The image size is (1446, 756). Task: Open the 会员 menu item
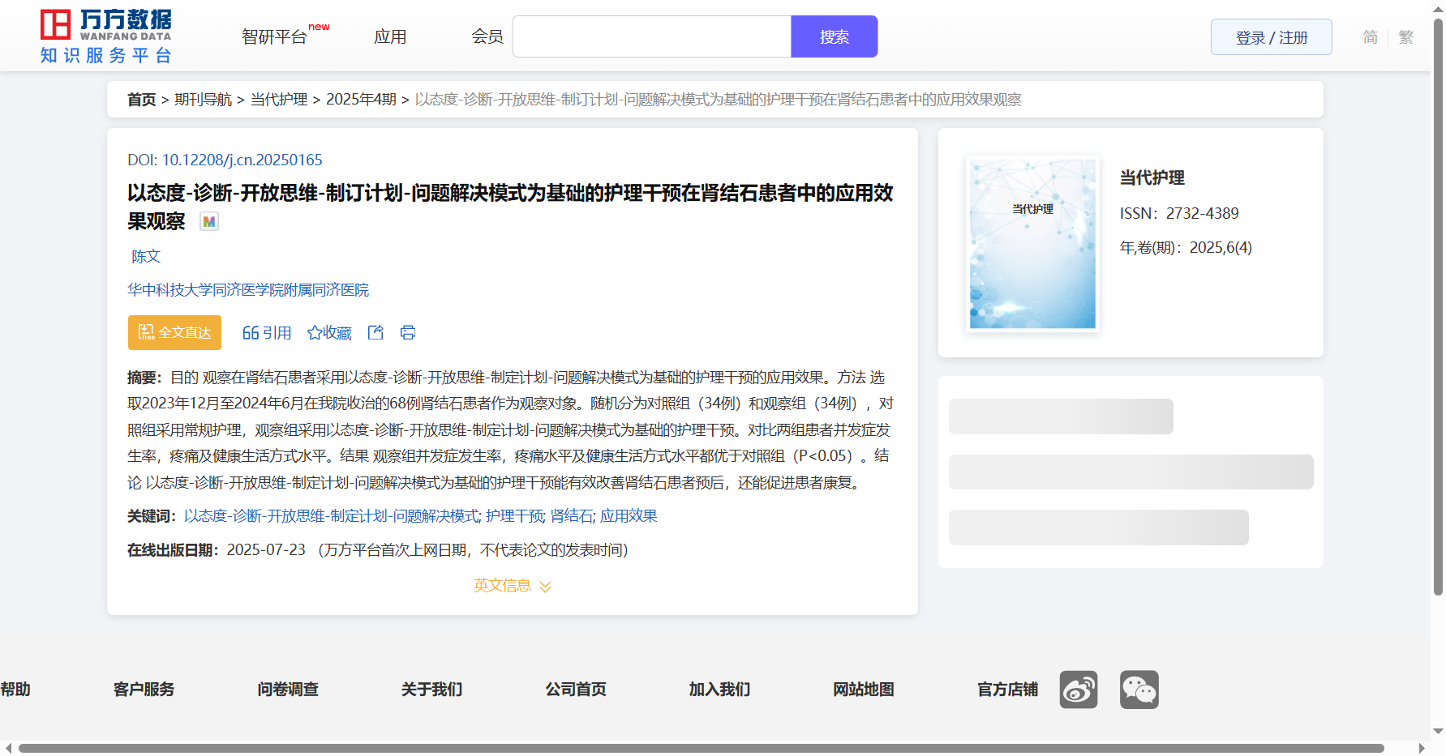click(487, 36)
